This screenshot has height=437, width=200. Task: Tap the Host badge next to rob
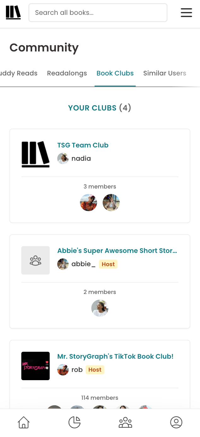[x=95, y=369]
